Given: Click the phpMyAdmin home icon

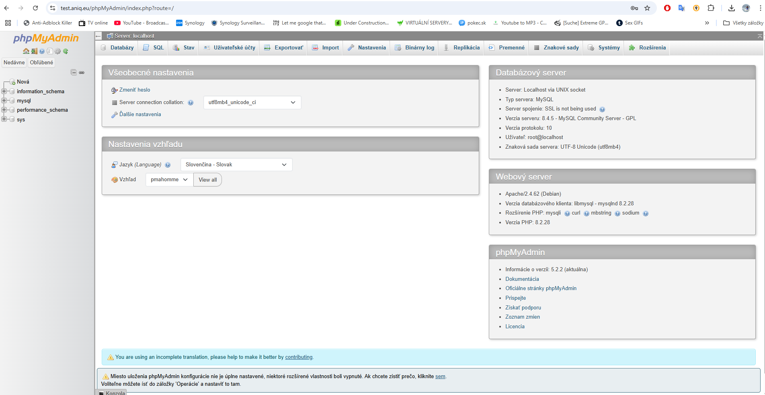Looking at the screenshot, I should point(26,51).
